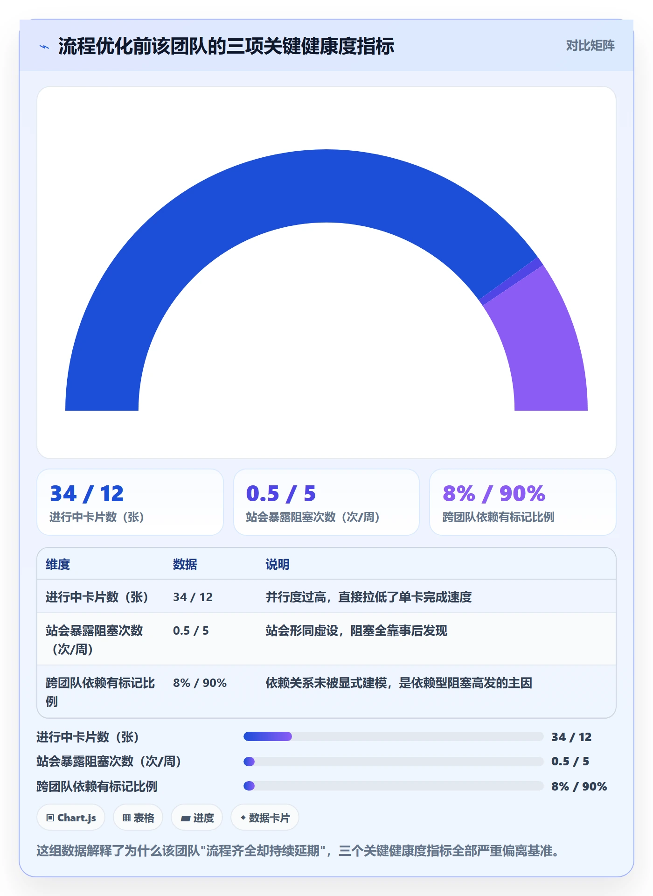Click the 对比矩阵 label in the header
Screen dimensions: 653x896
(590, 45)
